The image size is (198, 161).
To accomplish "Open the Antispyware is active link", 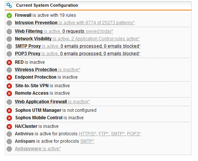I will [38, 149].
